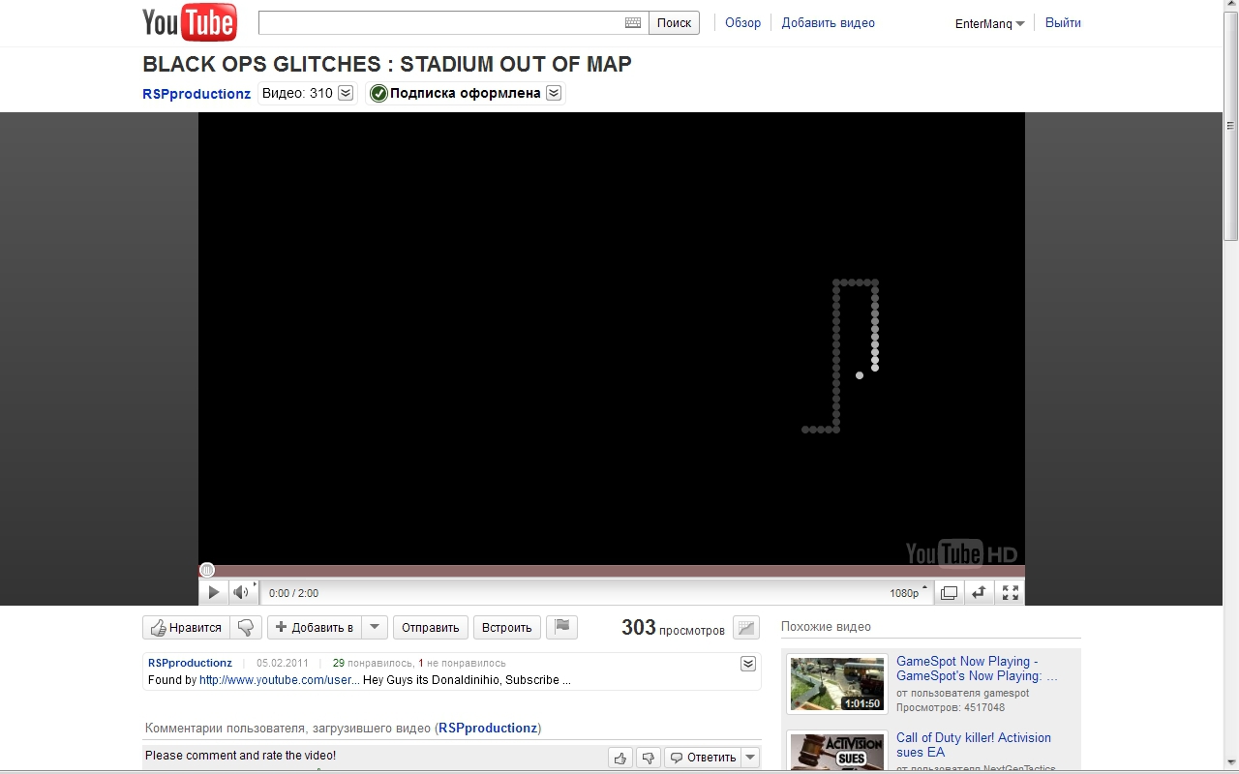Open subscription options dropdown
This screenshot has width=1239, height=774.
coord(554,94)
